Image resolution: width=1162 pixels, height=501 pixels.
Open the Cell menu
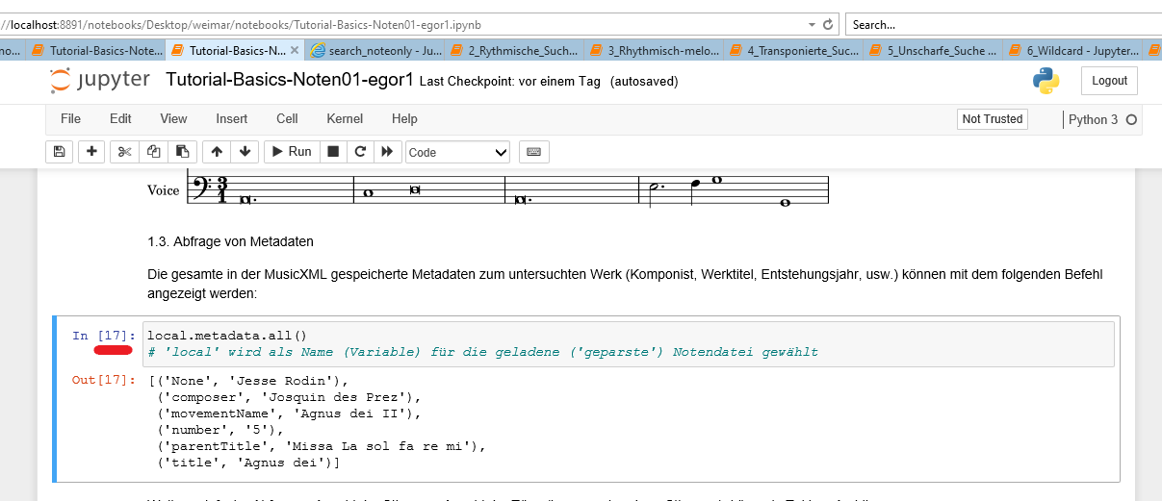point(287,119)
